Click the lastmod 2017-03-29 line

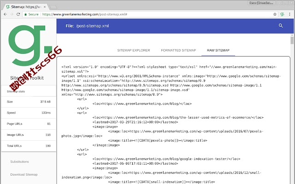click(x=135, y=122)
